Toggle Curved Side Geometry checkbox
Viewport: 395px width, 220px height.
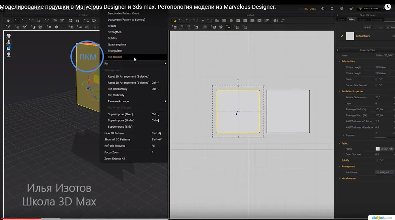point(376,85)
